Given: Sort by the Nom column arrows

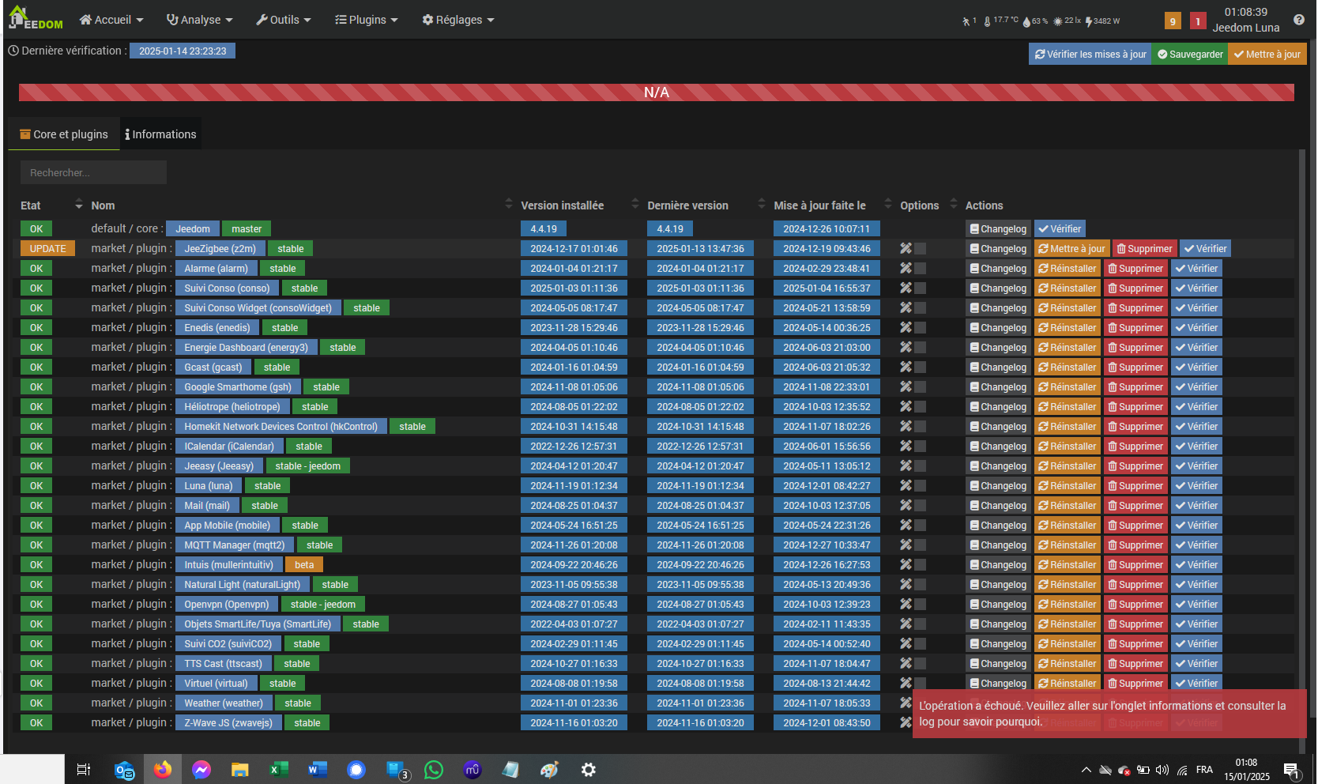Looking at the screenshot, I should (508, 205).
